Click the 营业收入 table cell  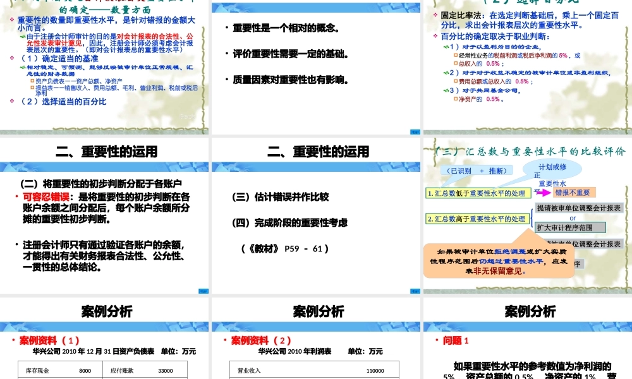tap(249, 371)
